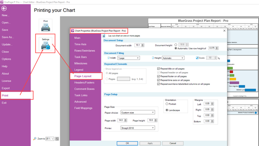Adjust the Page height stepper
Viewport: 259px width, 146px height.
(x=156, y=120)
